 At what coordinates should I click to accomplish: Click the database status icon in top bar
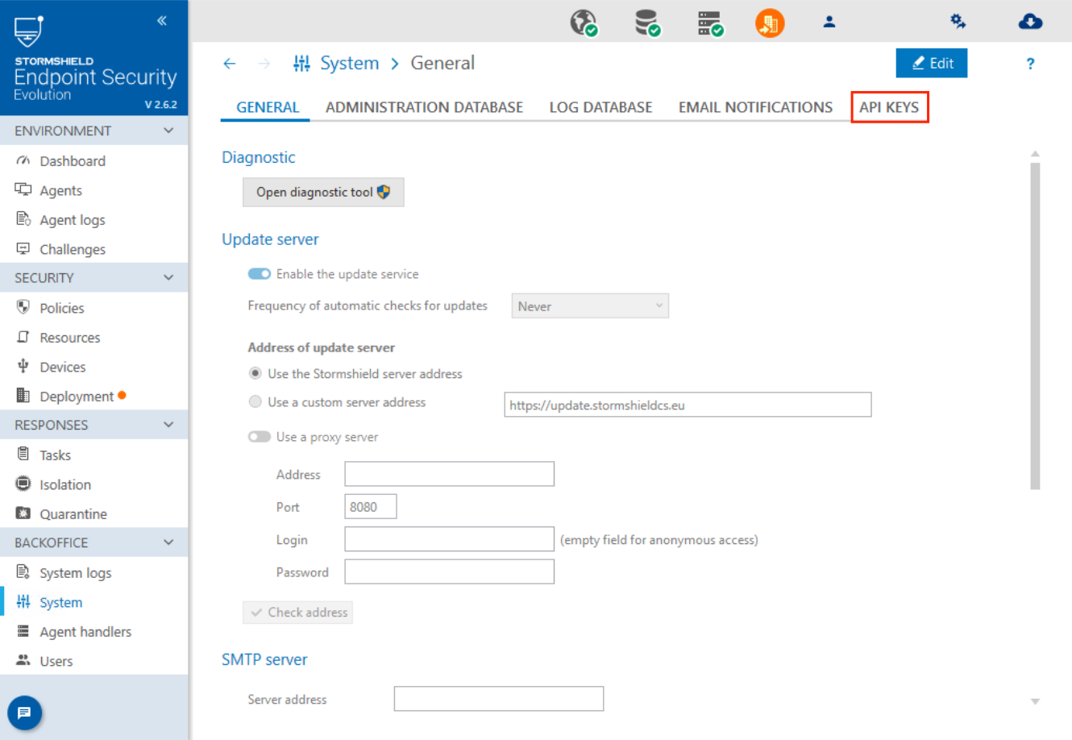point(646,23)
